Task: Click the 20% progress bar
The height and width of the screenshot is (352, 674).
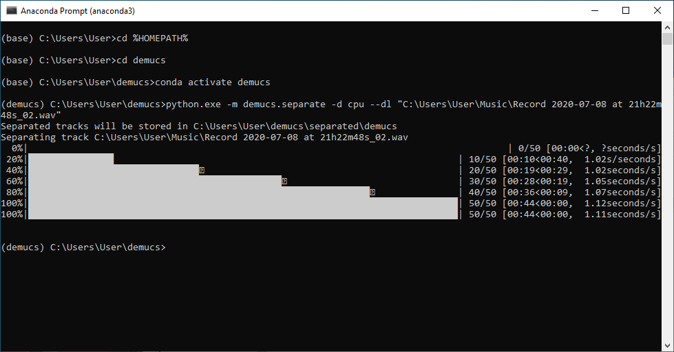Action: [x=70, y=159]
